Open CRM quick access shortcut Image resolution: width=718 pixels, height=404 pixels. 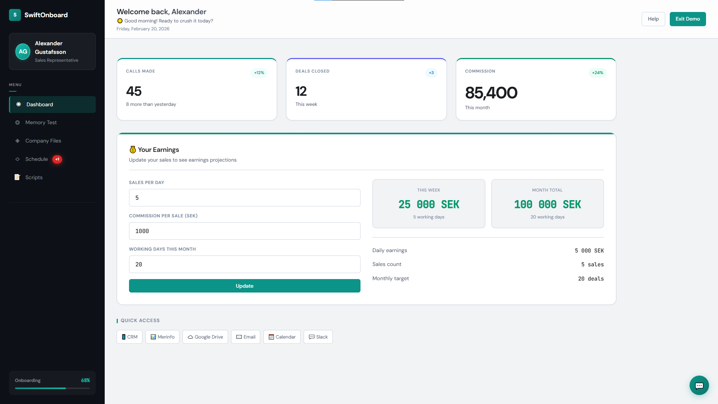(x=129, y=337)
